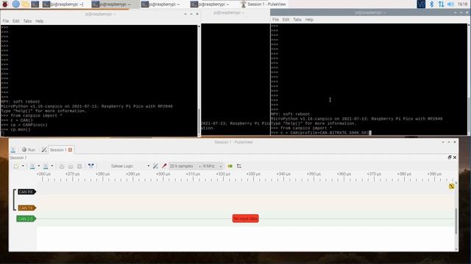Click the new view icon in session toolbar
Viewport: 471px width, 264px height.
coord(16,166)
